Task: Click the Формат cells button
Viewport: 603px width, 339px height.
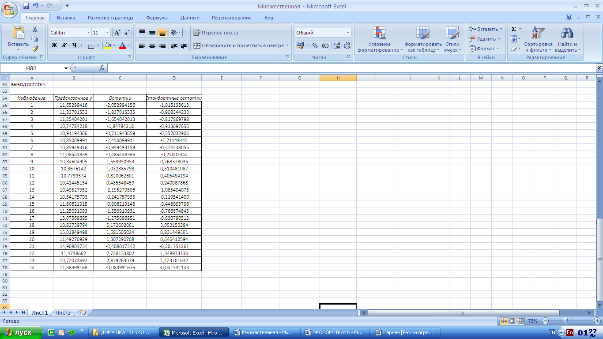Action: (x=484, y=49)
